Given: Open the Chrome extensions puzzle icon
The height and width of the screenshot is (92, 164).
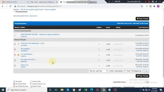Looking at the screenshot, I should [x=154, y=6].
